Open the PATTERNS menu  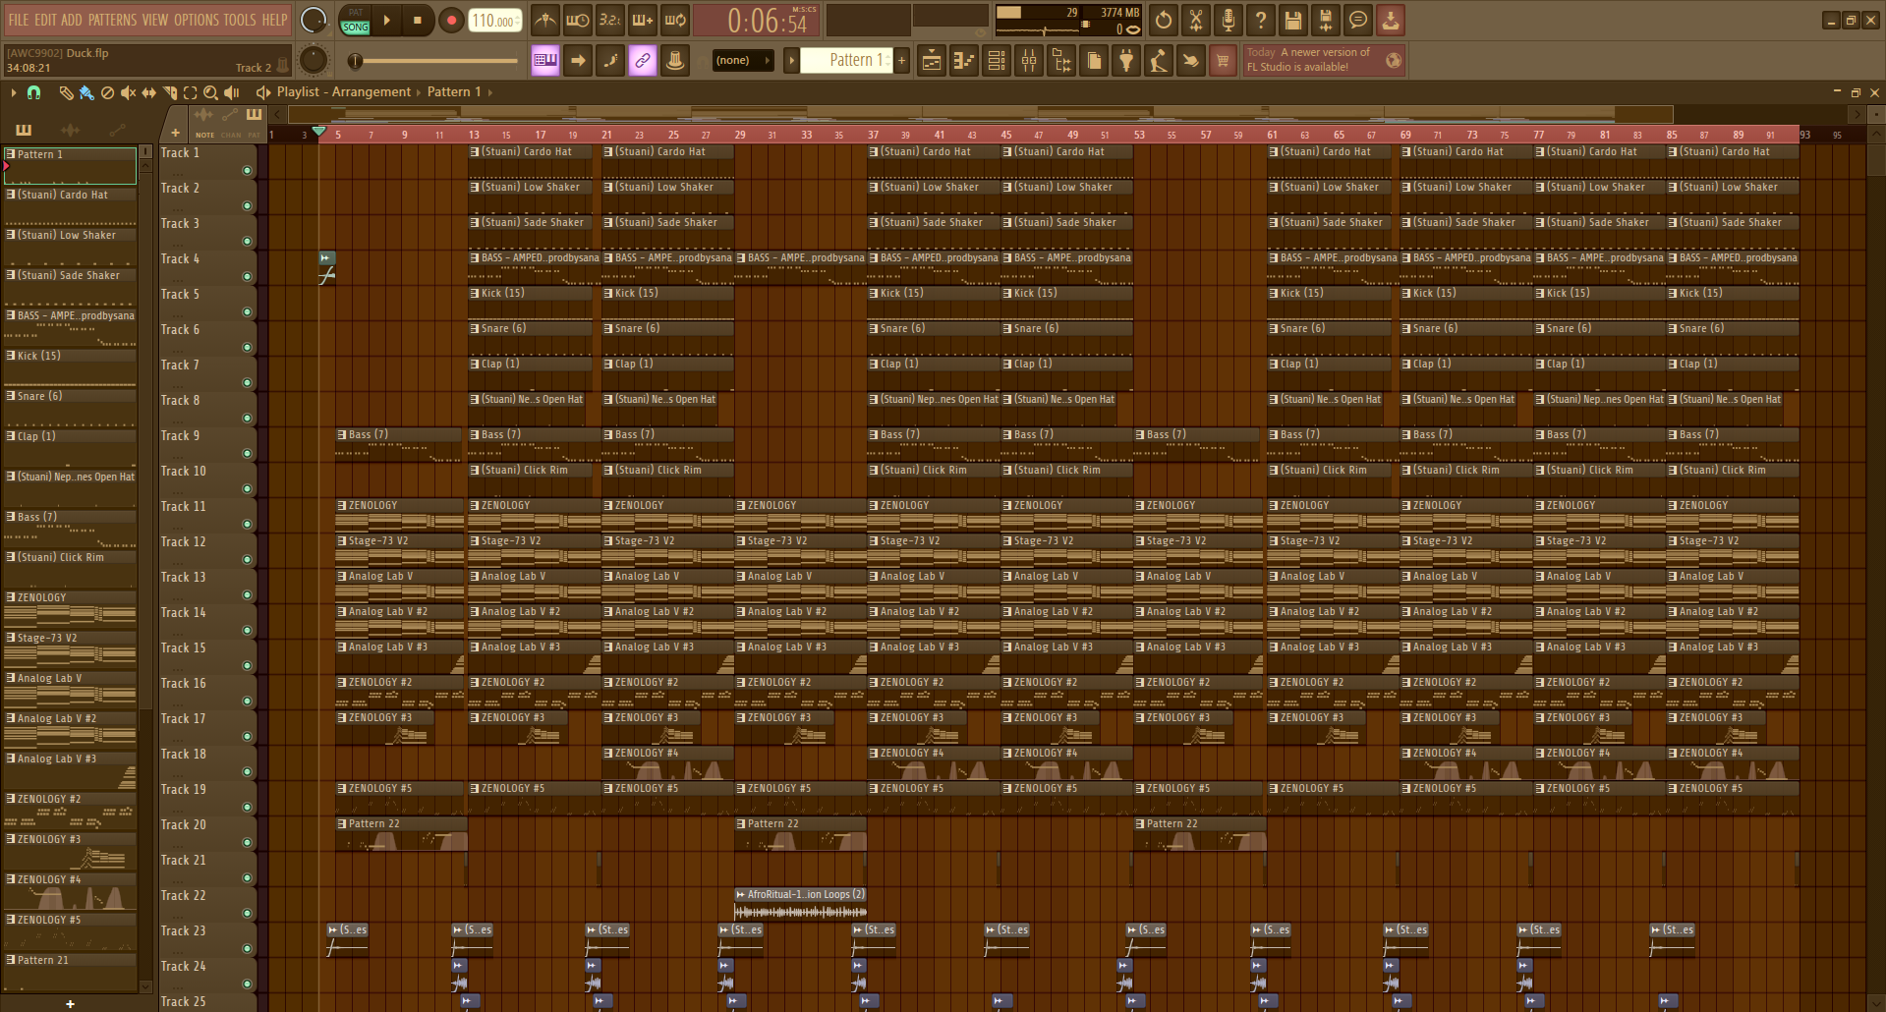click(x=112, y=20)
